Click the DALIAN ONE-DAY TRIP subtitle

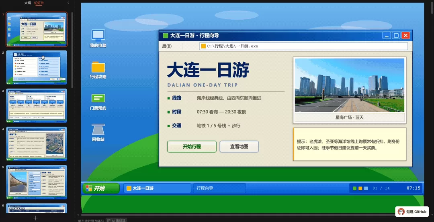(203, 85)
